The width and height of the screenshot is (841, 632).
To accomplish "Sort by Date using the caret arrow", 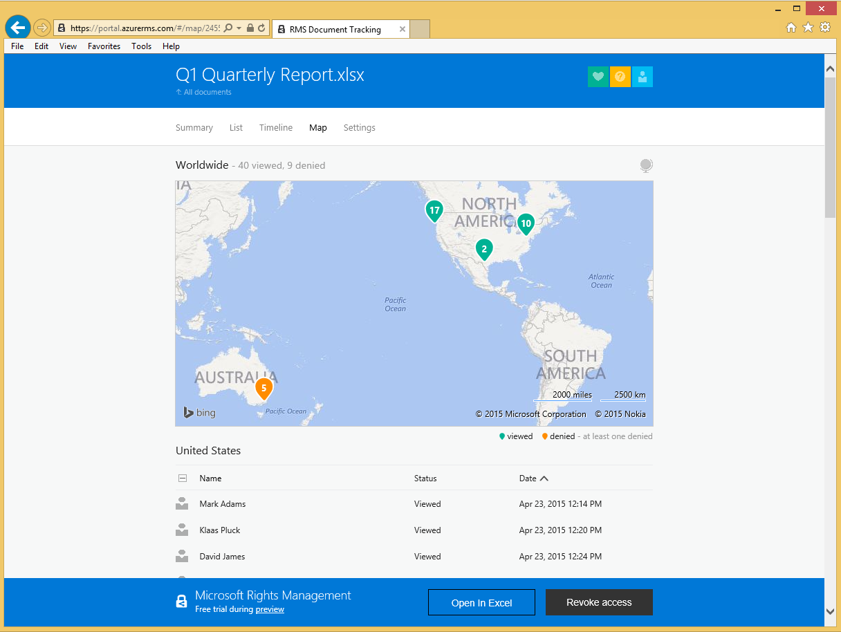I will (544, 478).
